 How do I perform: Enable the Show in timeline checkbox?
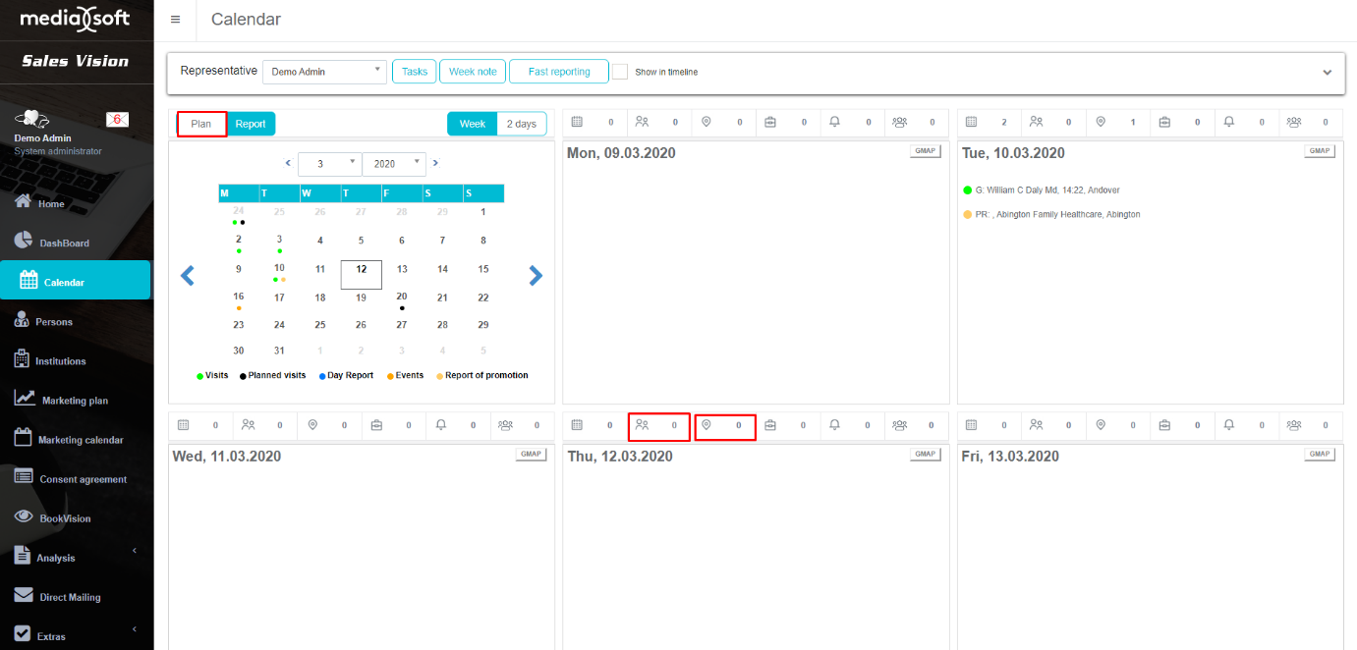[x=620, y=72]
